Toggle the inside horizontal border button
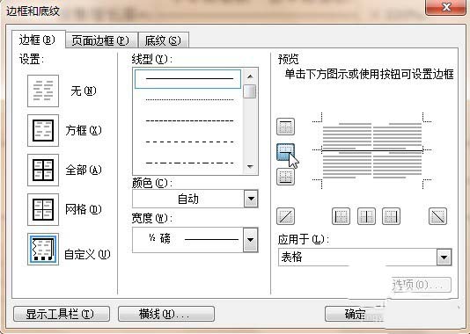The height and width of the screenshot is (334, 470). pyautogui.click(x=285, y=152)
